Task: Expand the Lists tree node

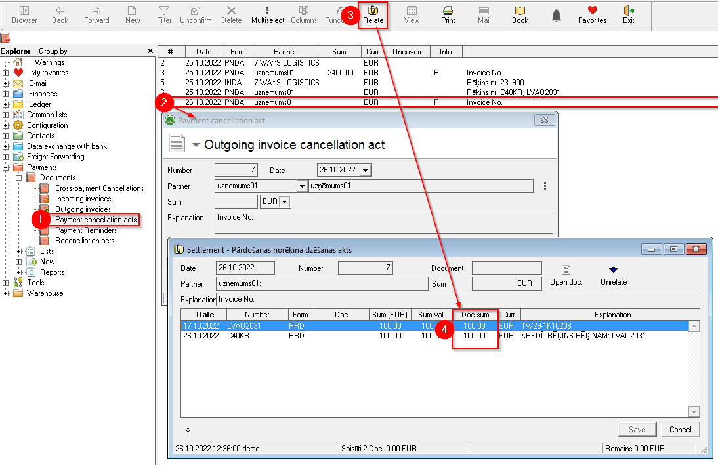Action: 19,251
